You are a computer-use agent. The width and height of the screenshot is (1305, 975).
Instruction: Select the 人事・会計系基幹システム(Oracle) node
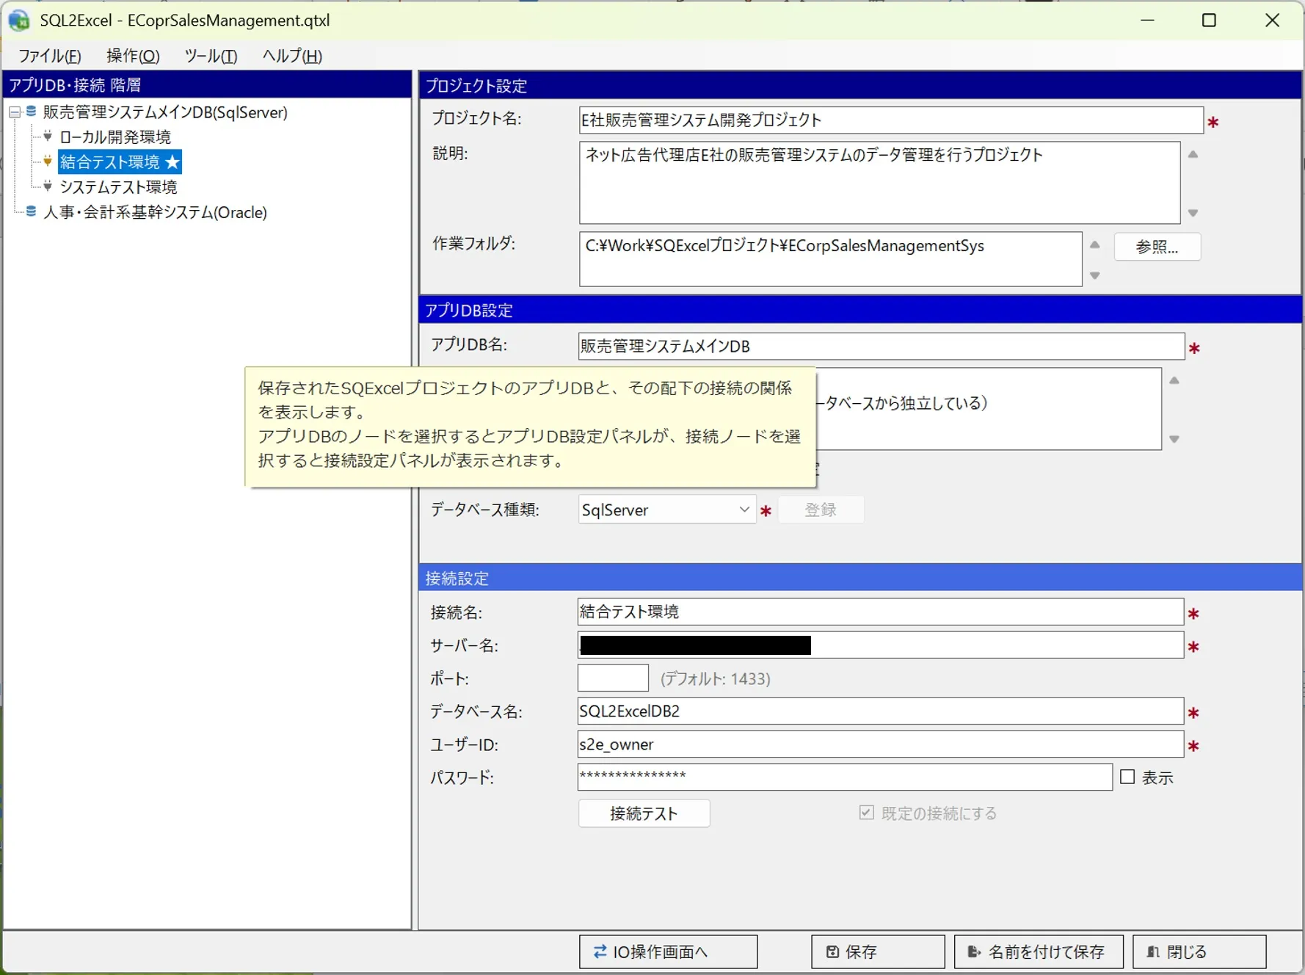pyautogui.click(x=155, y=212)
